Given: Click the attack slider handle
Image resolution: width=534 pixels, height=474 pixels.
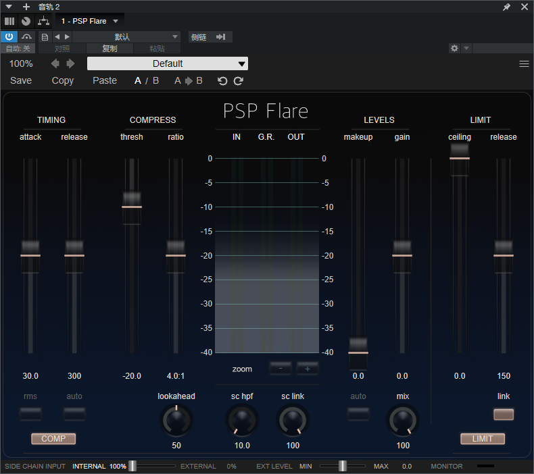Looking at the screenshot, I should pyautogui.click(x=30, y=255).
